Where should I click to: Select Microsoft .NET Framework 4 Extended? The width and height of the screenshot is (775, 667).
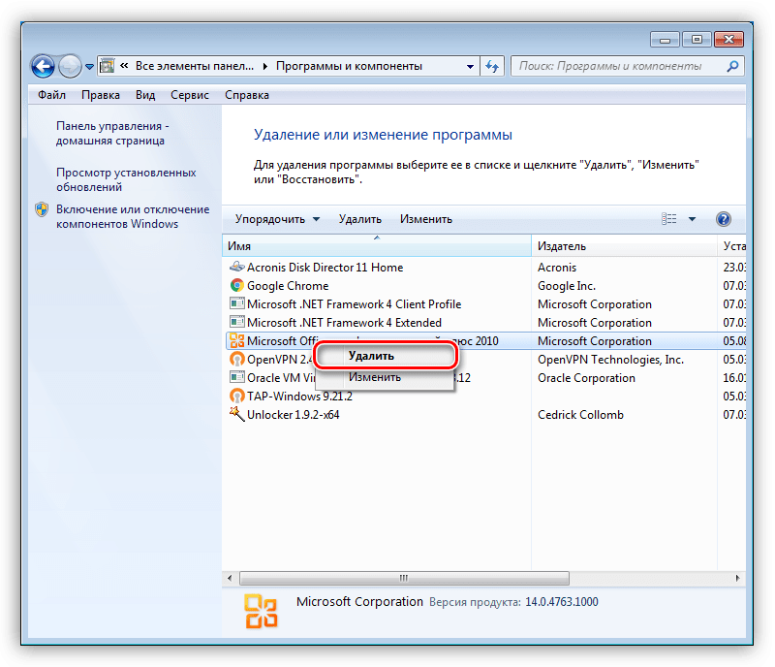(x=344, y=323)
